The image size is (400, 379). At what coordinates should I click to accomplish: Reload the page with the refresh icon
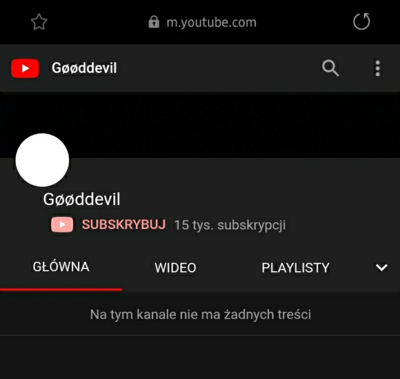362,21
